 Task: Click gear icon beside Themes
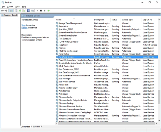[57, 48]
